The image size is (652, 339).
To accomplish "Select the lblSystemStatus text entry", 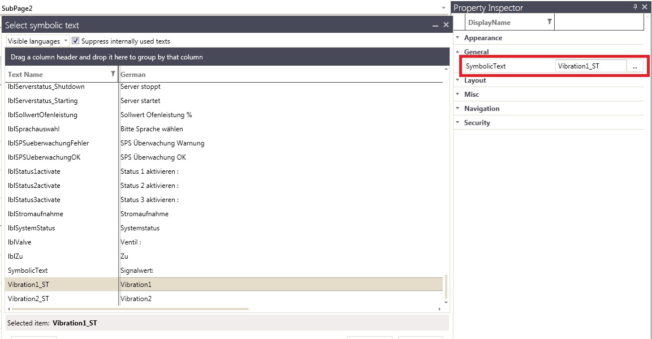I will [31, 228].
